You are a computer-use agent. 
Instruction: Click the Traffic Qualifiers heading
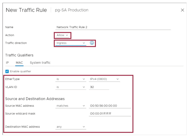pyautogui.click(x=19, y=55)
